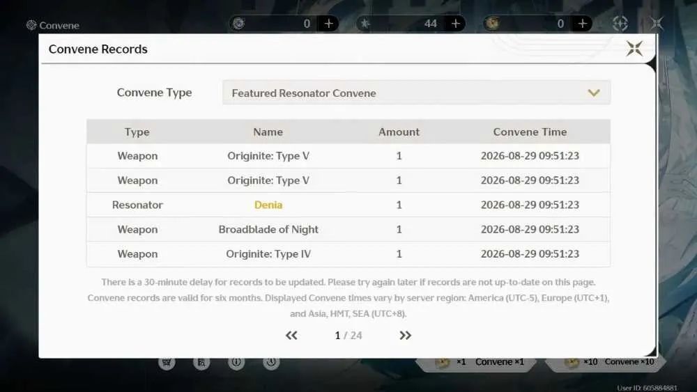Viewport: 697px width, 392px height.
Task: Close the Convene Records dialog
Action: 634,48
